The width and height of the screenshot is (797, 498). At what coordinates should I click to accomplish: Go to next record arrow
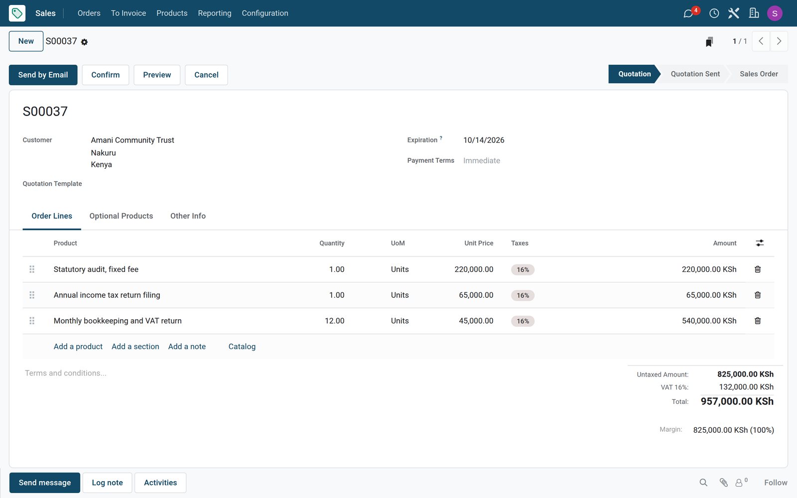tap(779, 41)
